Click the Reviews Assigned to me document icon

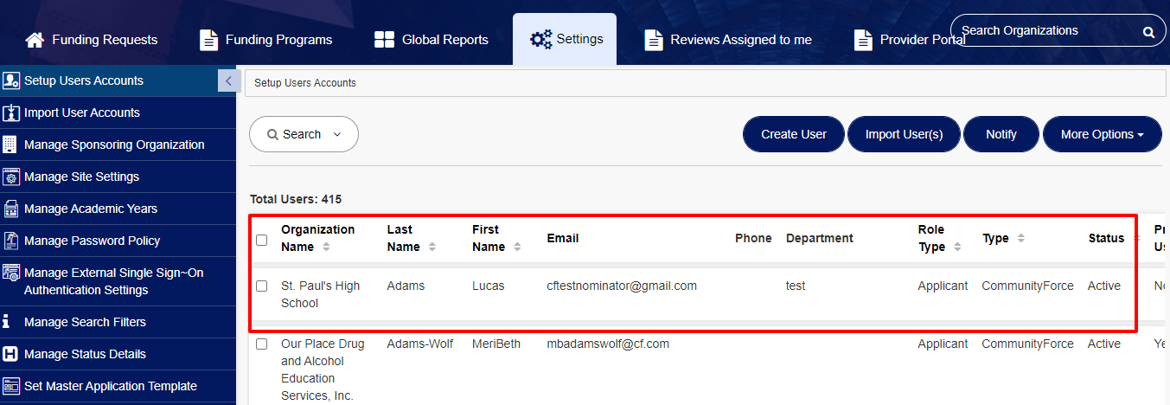pyautogui.click(x=655, y=40)
